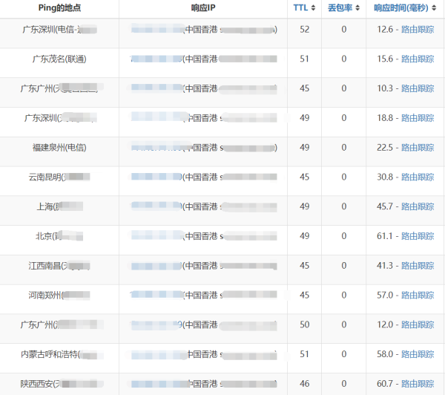This screenshot has height=395, width=445.
Task: Click TTL value 51 in 广东茂名(联通) row
Action: click(x=305, y=59)
